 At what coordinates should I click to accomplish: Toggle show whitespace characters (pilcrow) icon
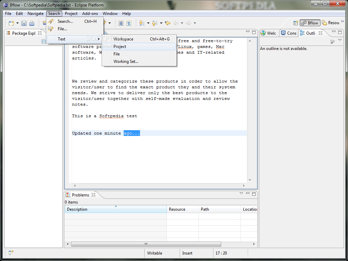click(129, 23)
